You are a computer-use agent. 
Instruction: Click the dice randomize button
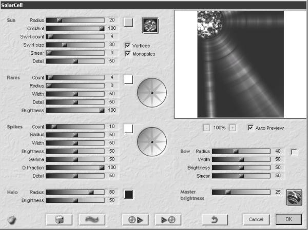pos(59,220)
